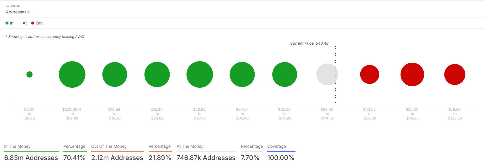Toggle the At legend item
Image resolution: width=485 pixels, height=167 pixels.
pos(25,23)
